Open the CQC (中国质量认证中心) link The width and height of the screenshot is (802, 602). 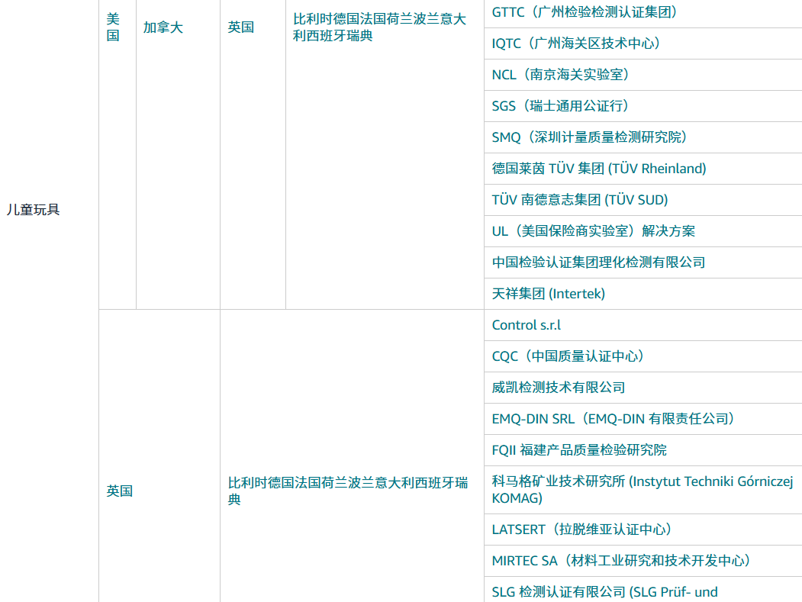[x=568, y=356]
